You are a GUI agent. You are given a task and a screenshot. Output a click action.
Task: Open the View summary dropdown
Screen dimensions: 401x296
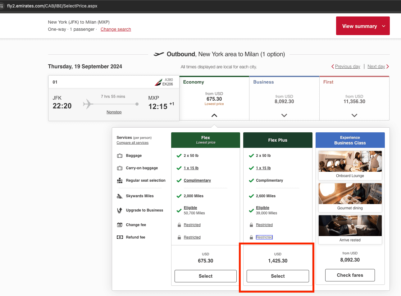coord(362,26)
